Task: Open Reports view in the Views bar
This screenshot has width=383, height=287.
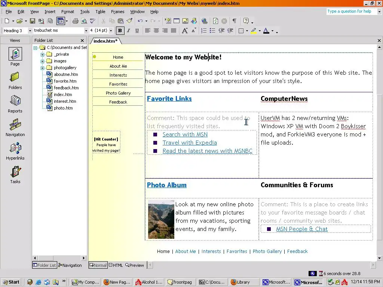Action: [15, 104]
